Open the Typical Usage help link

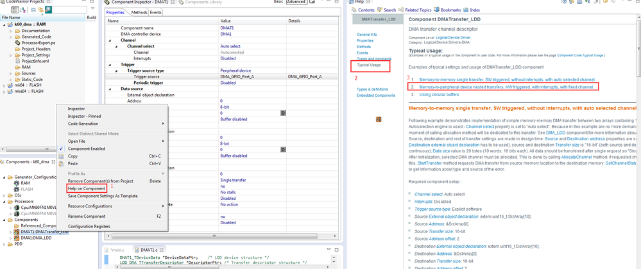click(368, 65)
